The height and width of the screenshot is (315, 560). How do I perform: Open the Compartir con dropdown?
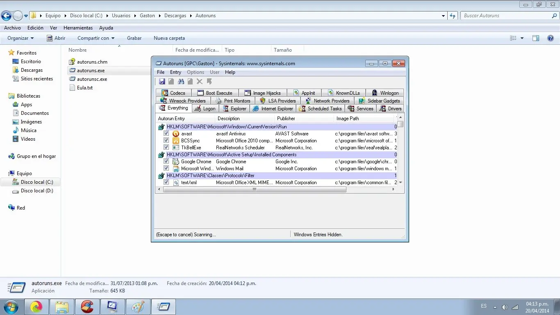(96, 38)
